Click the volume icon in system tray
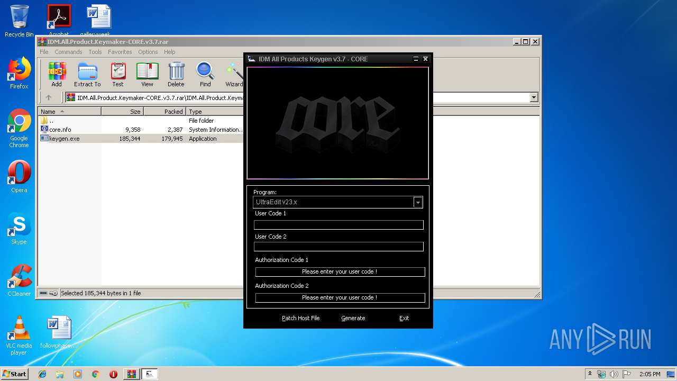The width and height of the screenshot is (677, 381). pyautogui.click(x=614, y=374)
